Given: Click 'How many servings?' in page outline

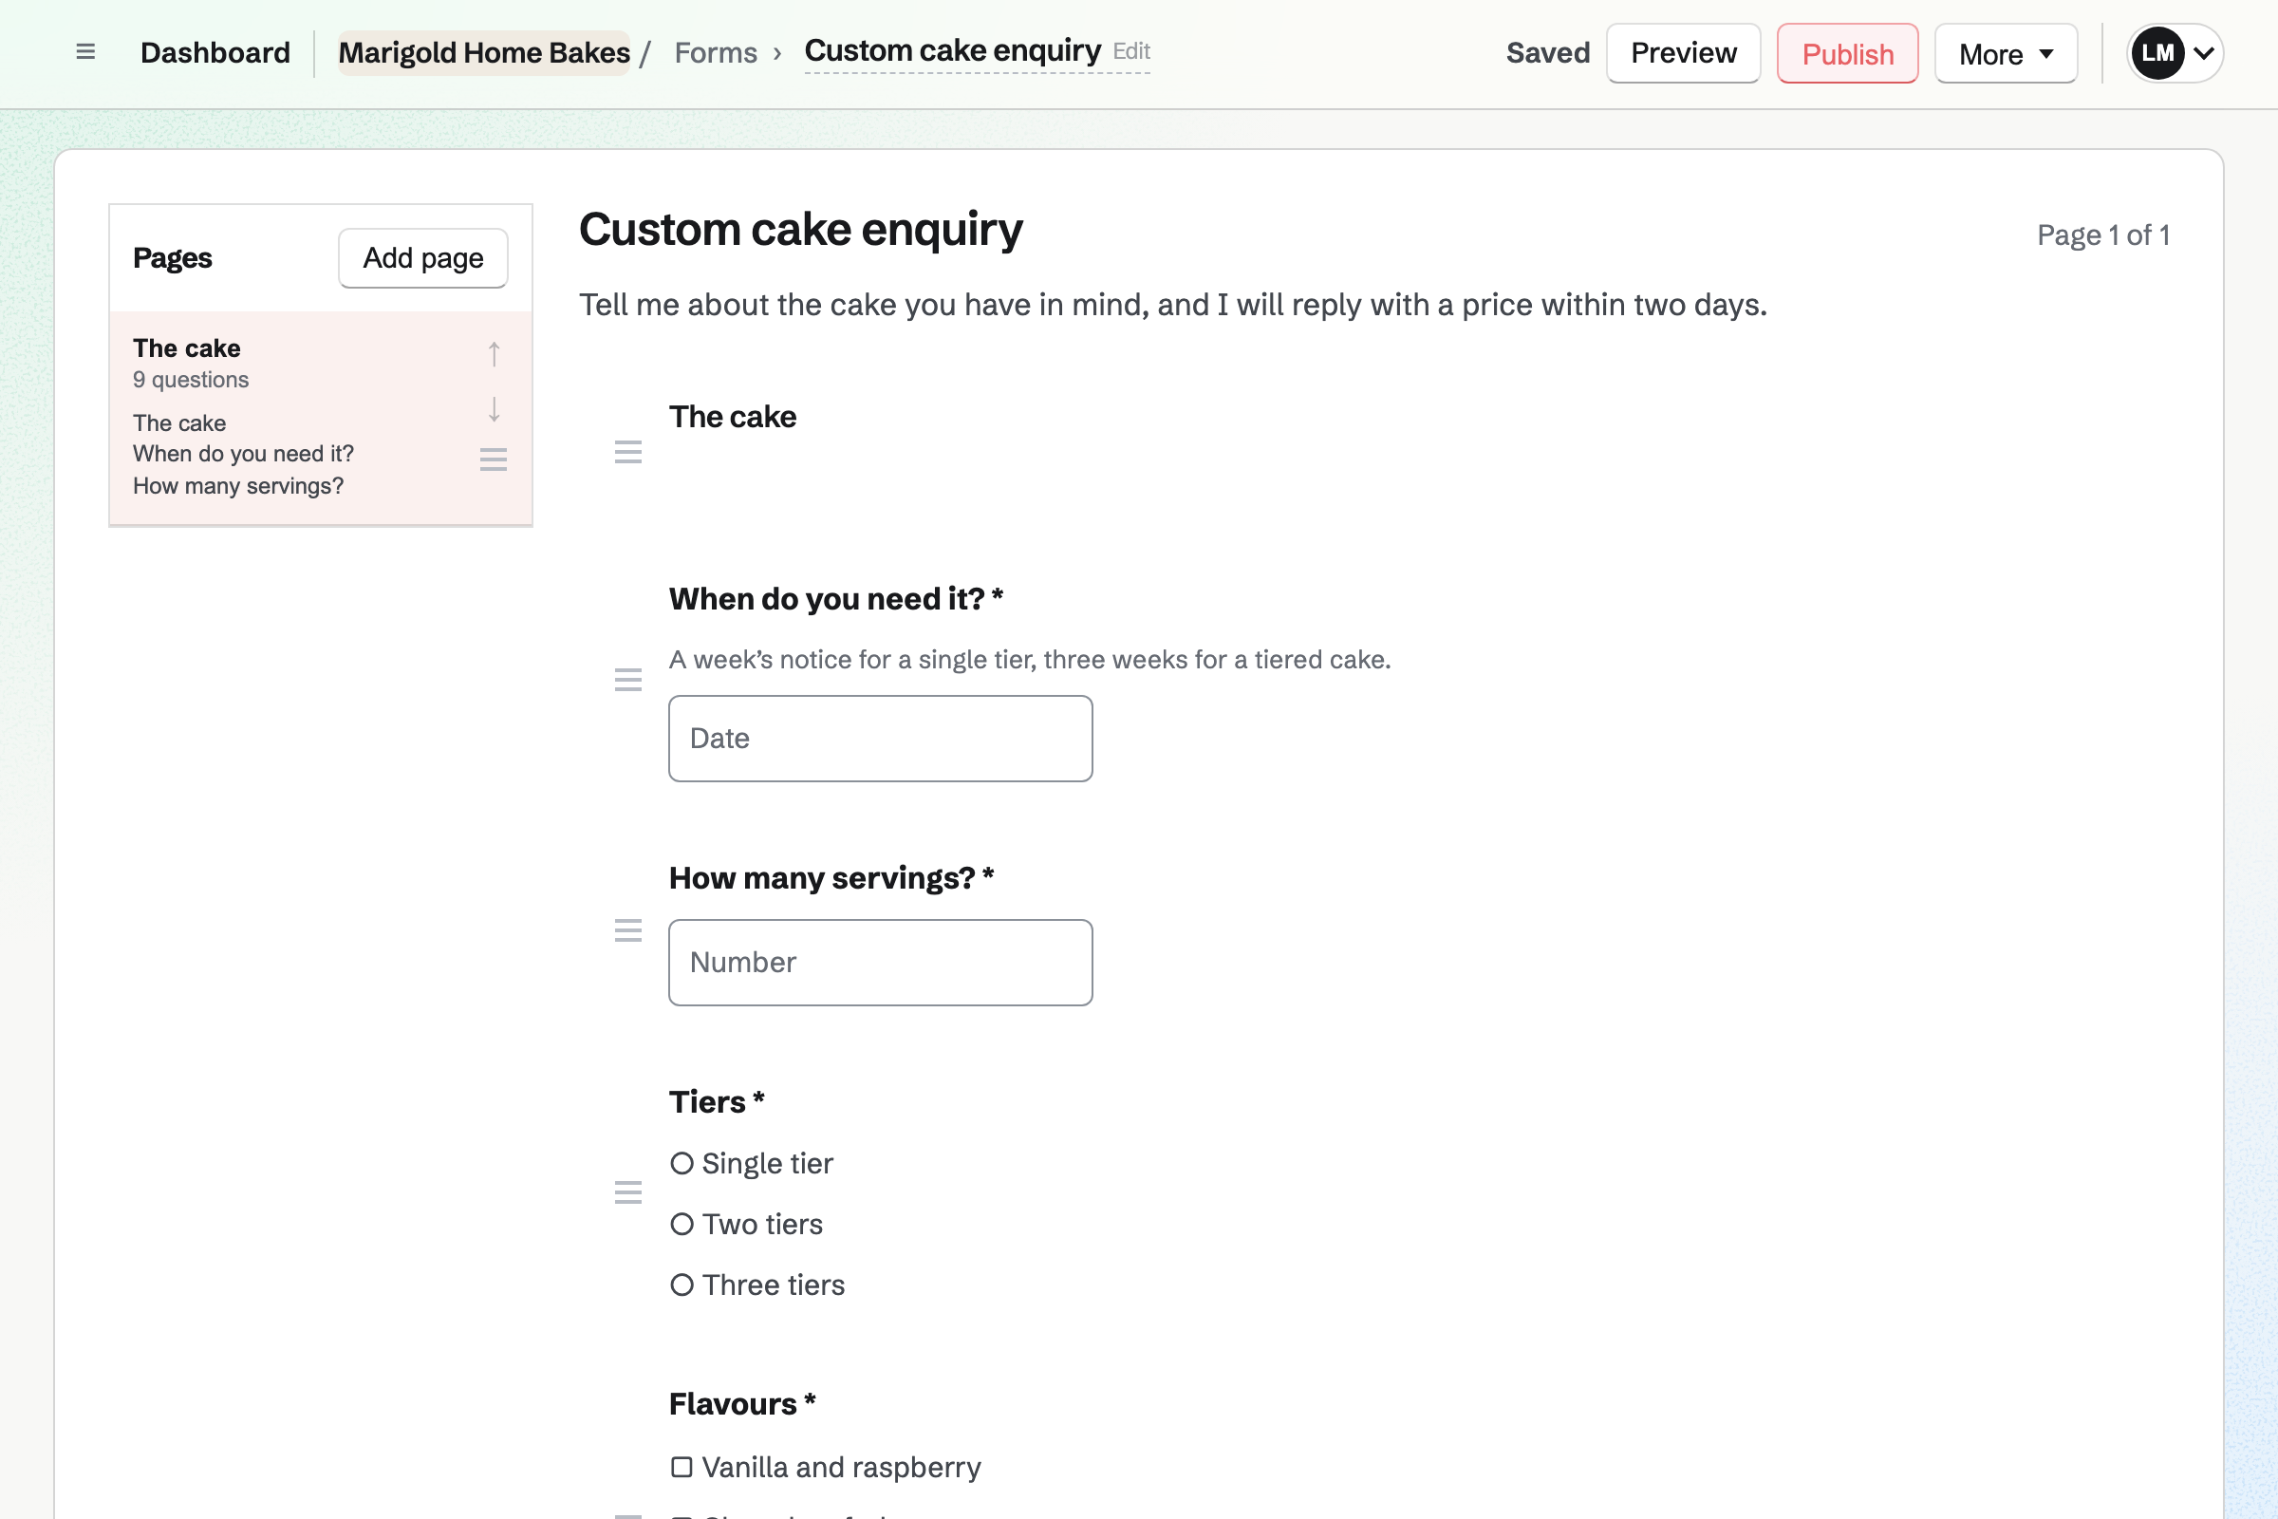Looking at the screenshot, I should pos(238,485).
